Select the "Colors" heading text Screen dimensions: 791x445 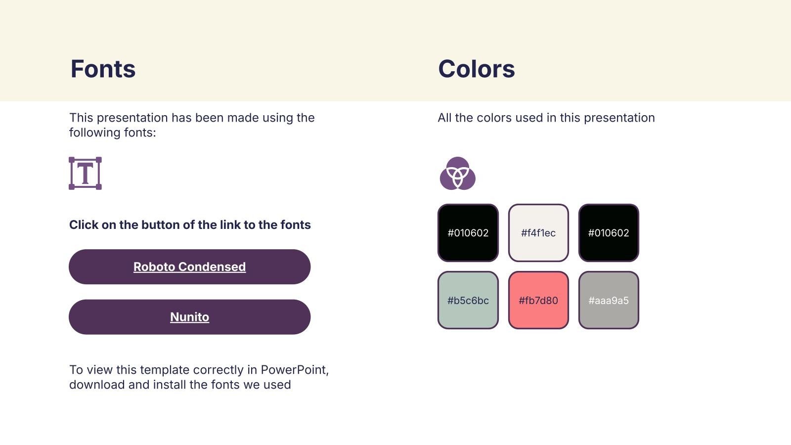click(476, 69)
